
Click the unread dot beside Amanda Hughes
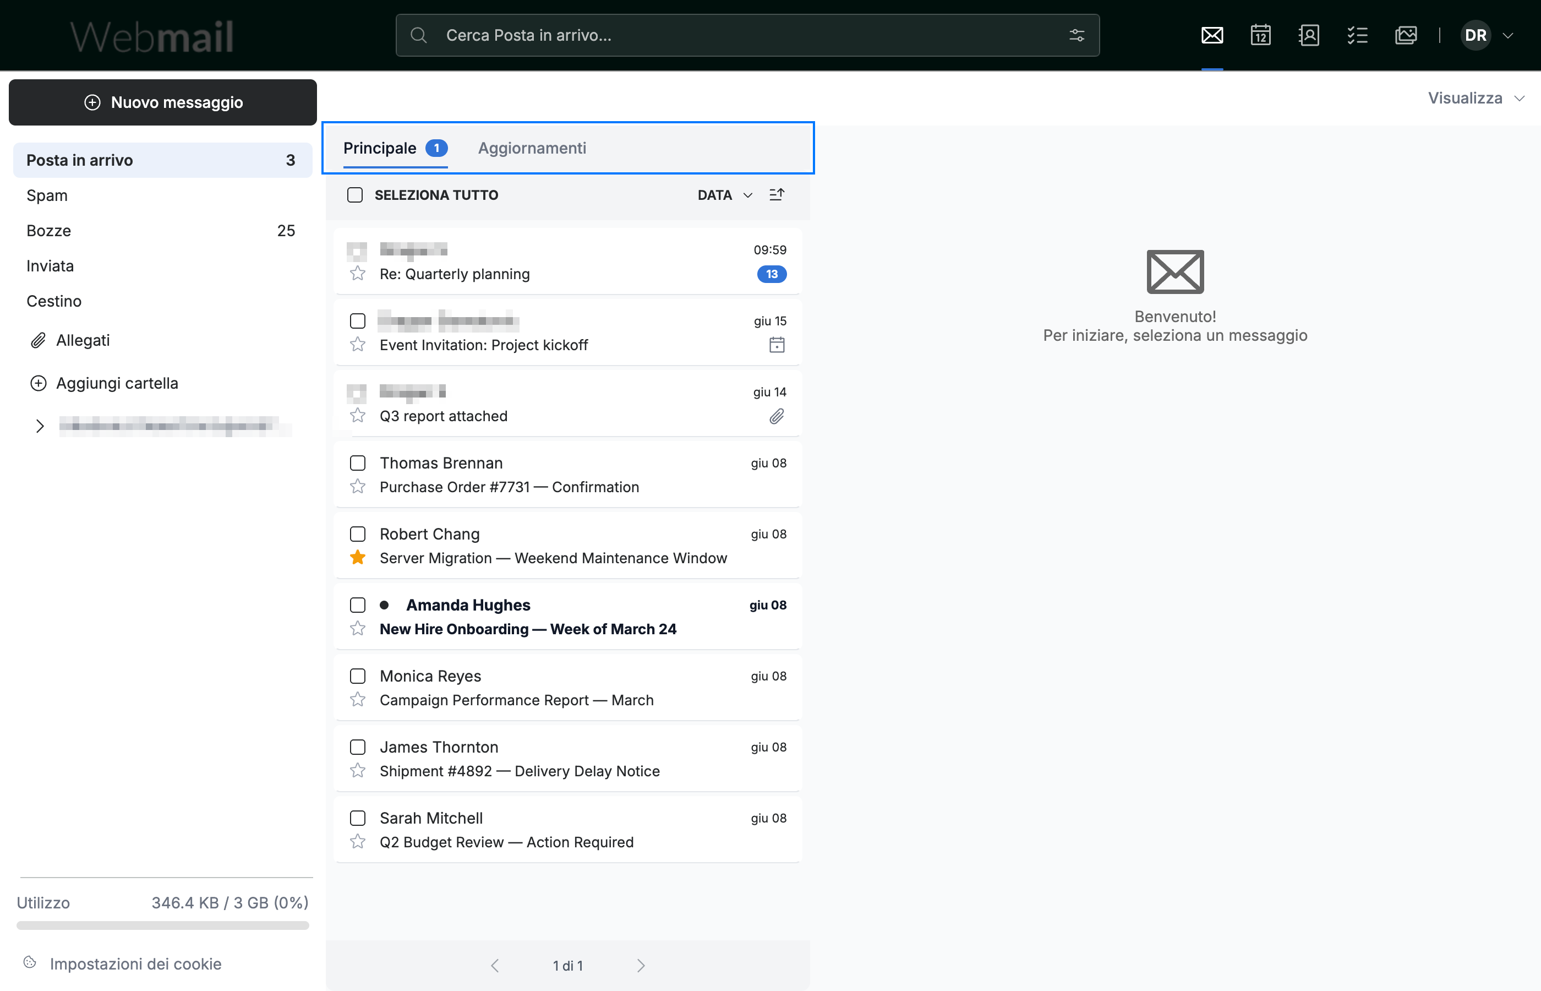click(384, 605)
